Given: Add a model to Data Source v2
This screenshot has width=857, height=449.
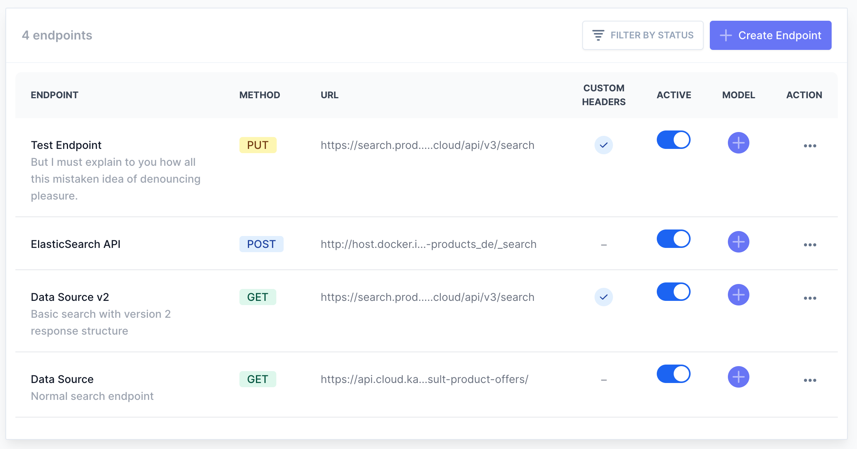Looking at the screenshot, I should (x=738, y=295).
